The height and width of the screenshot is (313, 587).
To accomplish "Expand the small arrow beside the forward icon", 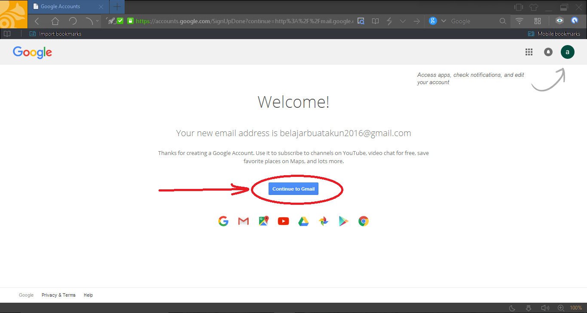I will tap(98, 21).
